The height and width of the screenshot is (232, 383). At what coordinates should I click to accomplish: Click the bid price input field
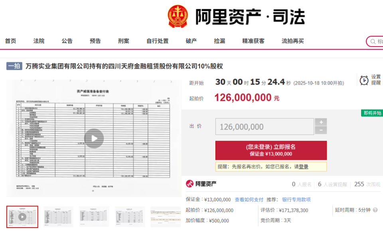coord(265,127)
